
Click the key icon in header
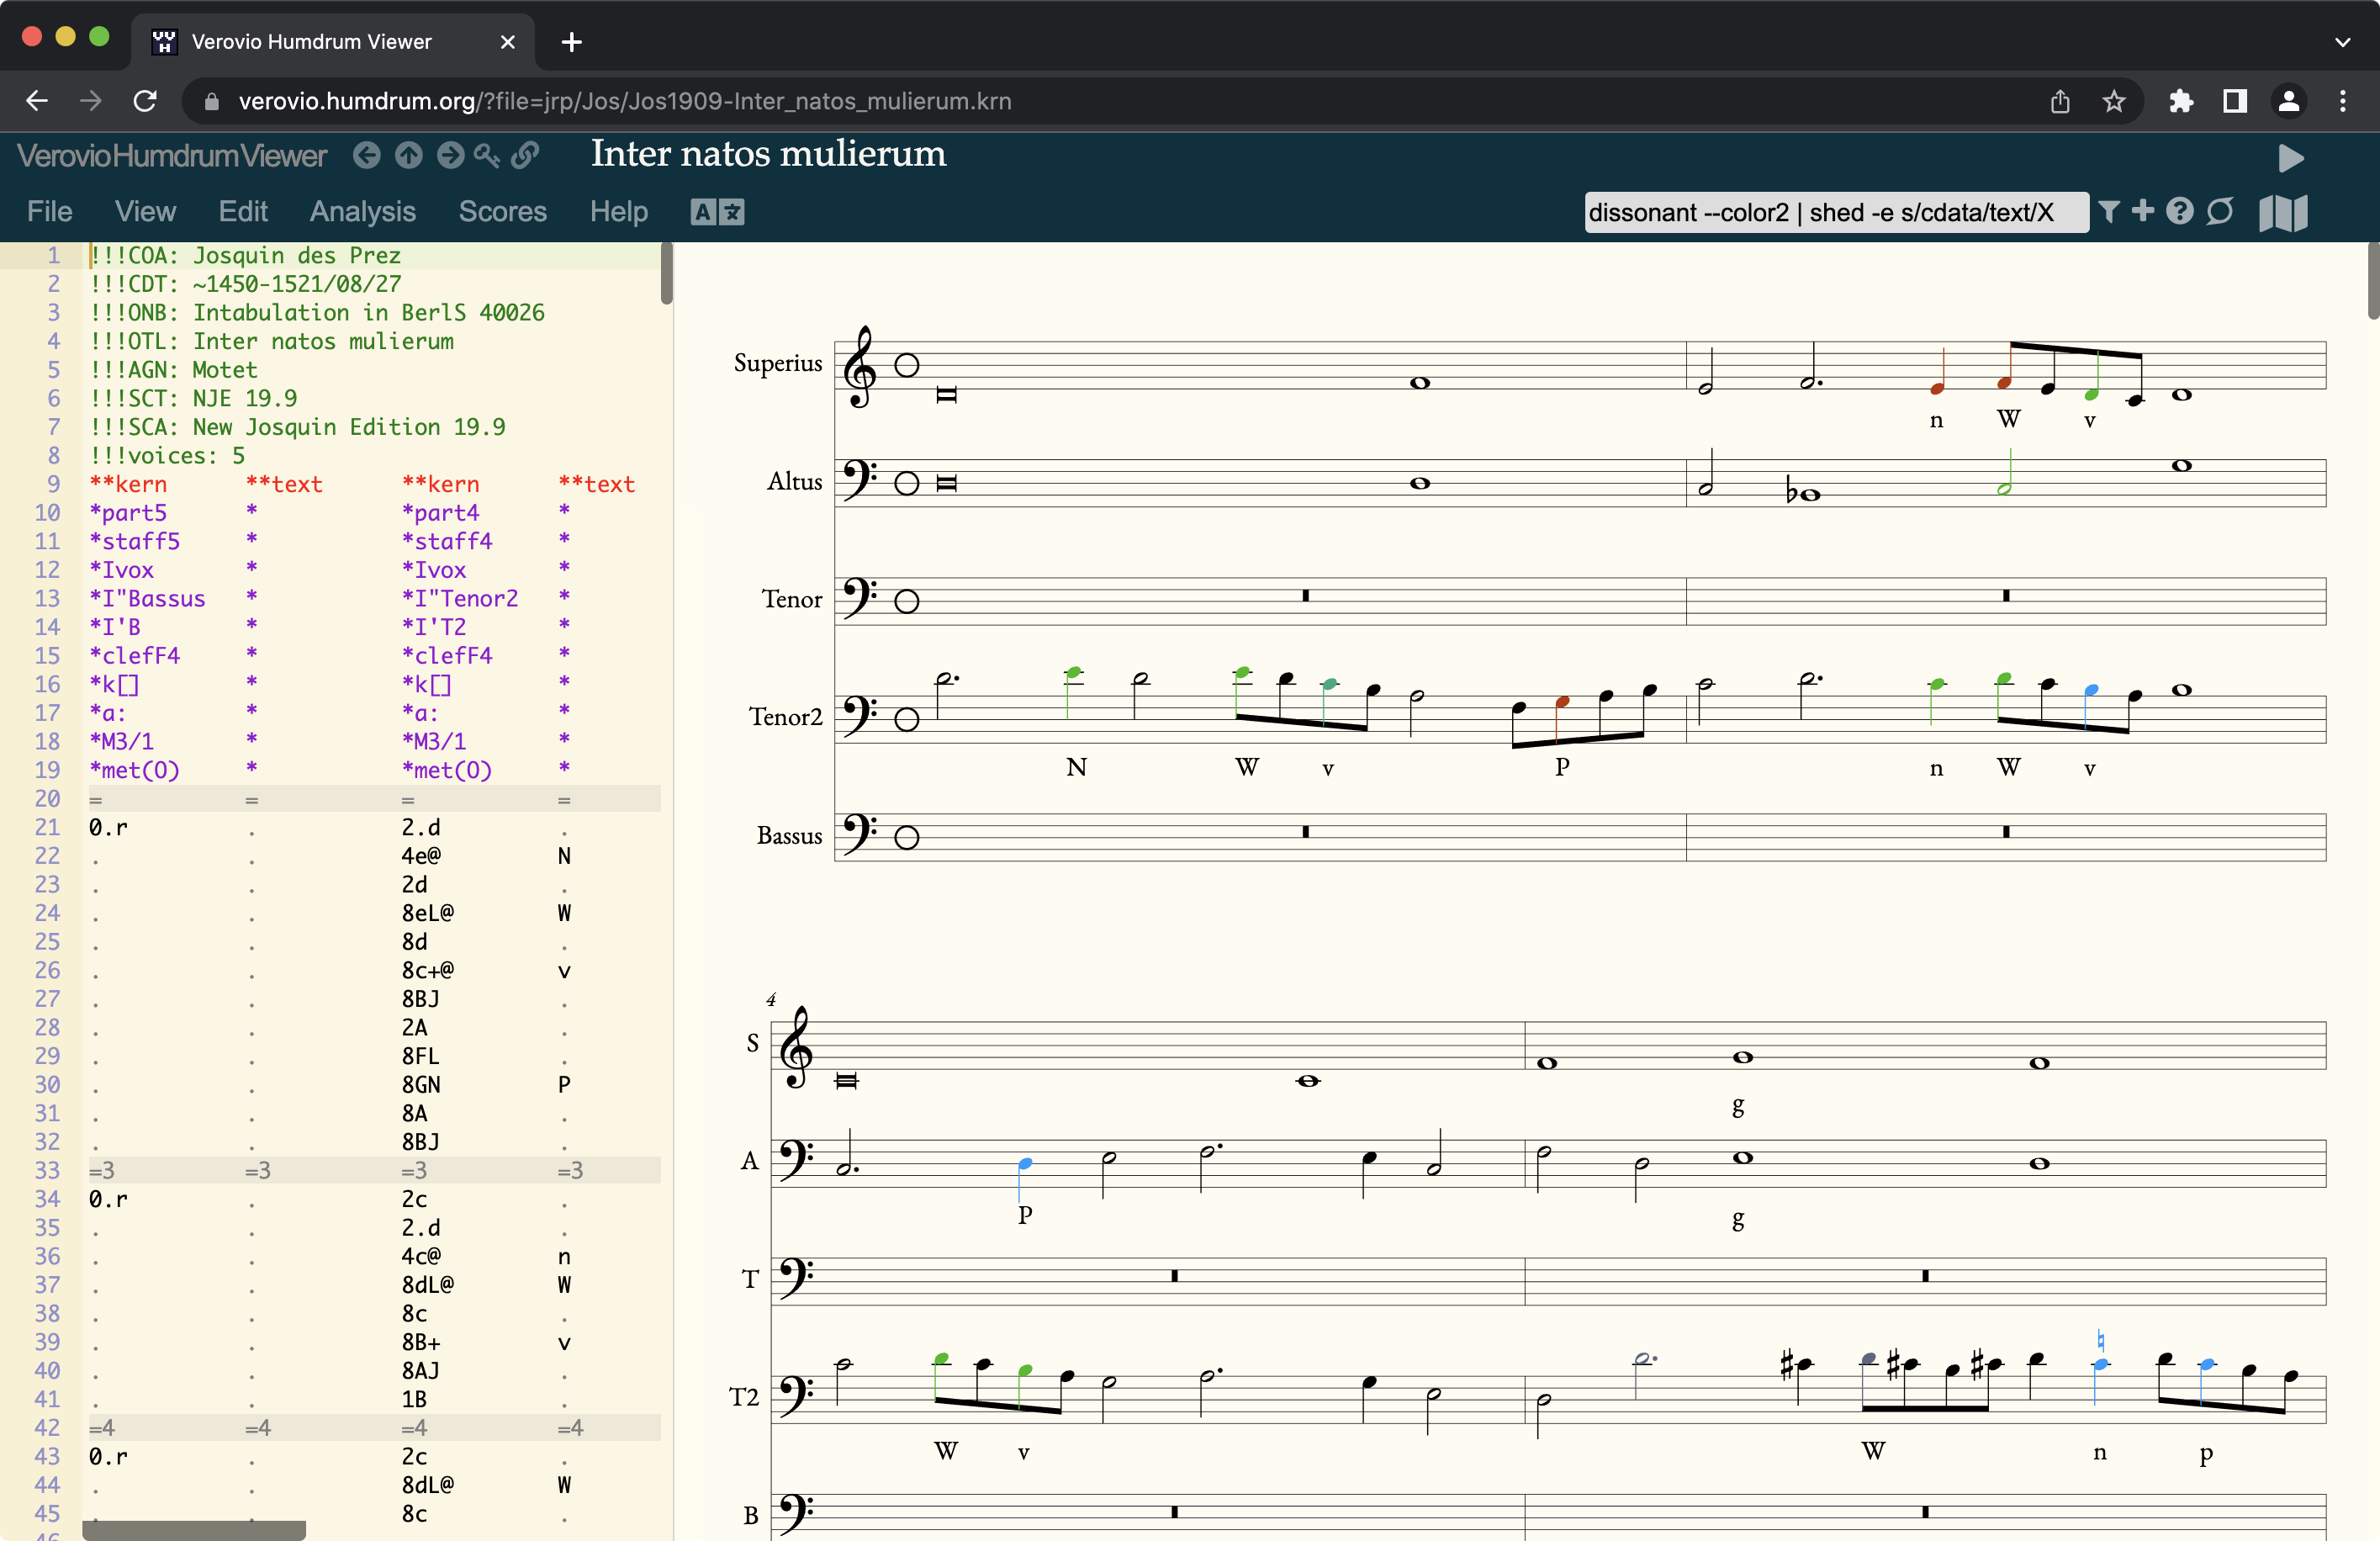click(487, 155)
